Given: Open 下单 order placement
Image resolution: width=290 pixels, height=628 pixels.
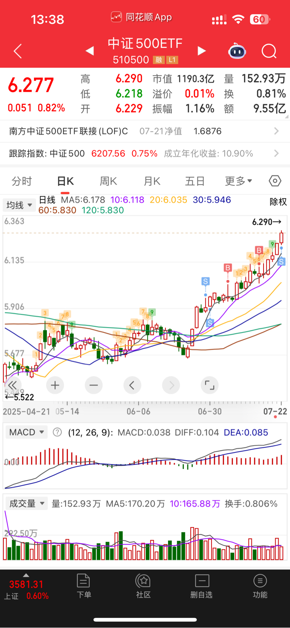Looking at the screenshot, I should 83,586.
